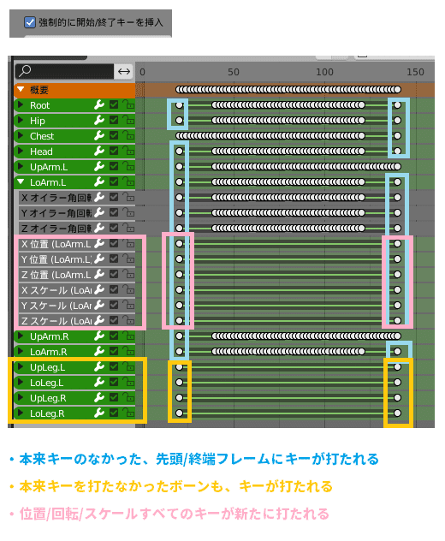Toggle mute checkbox on Z オイラー角回転 row
This screenshot has width=445, height=541.
pyautogui.click(x=114, y=228)
